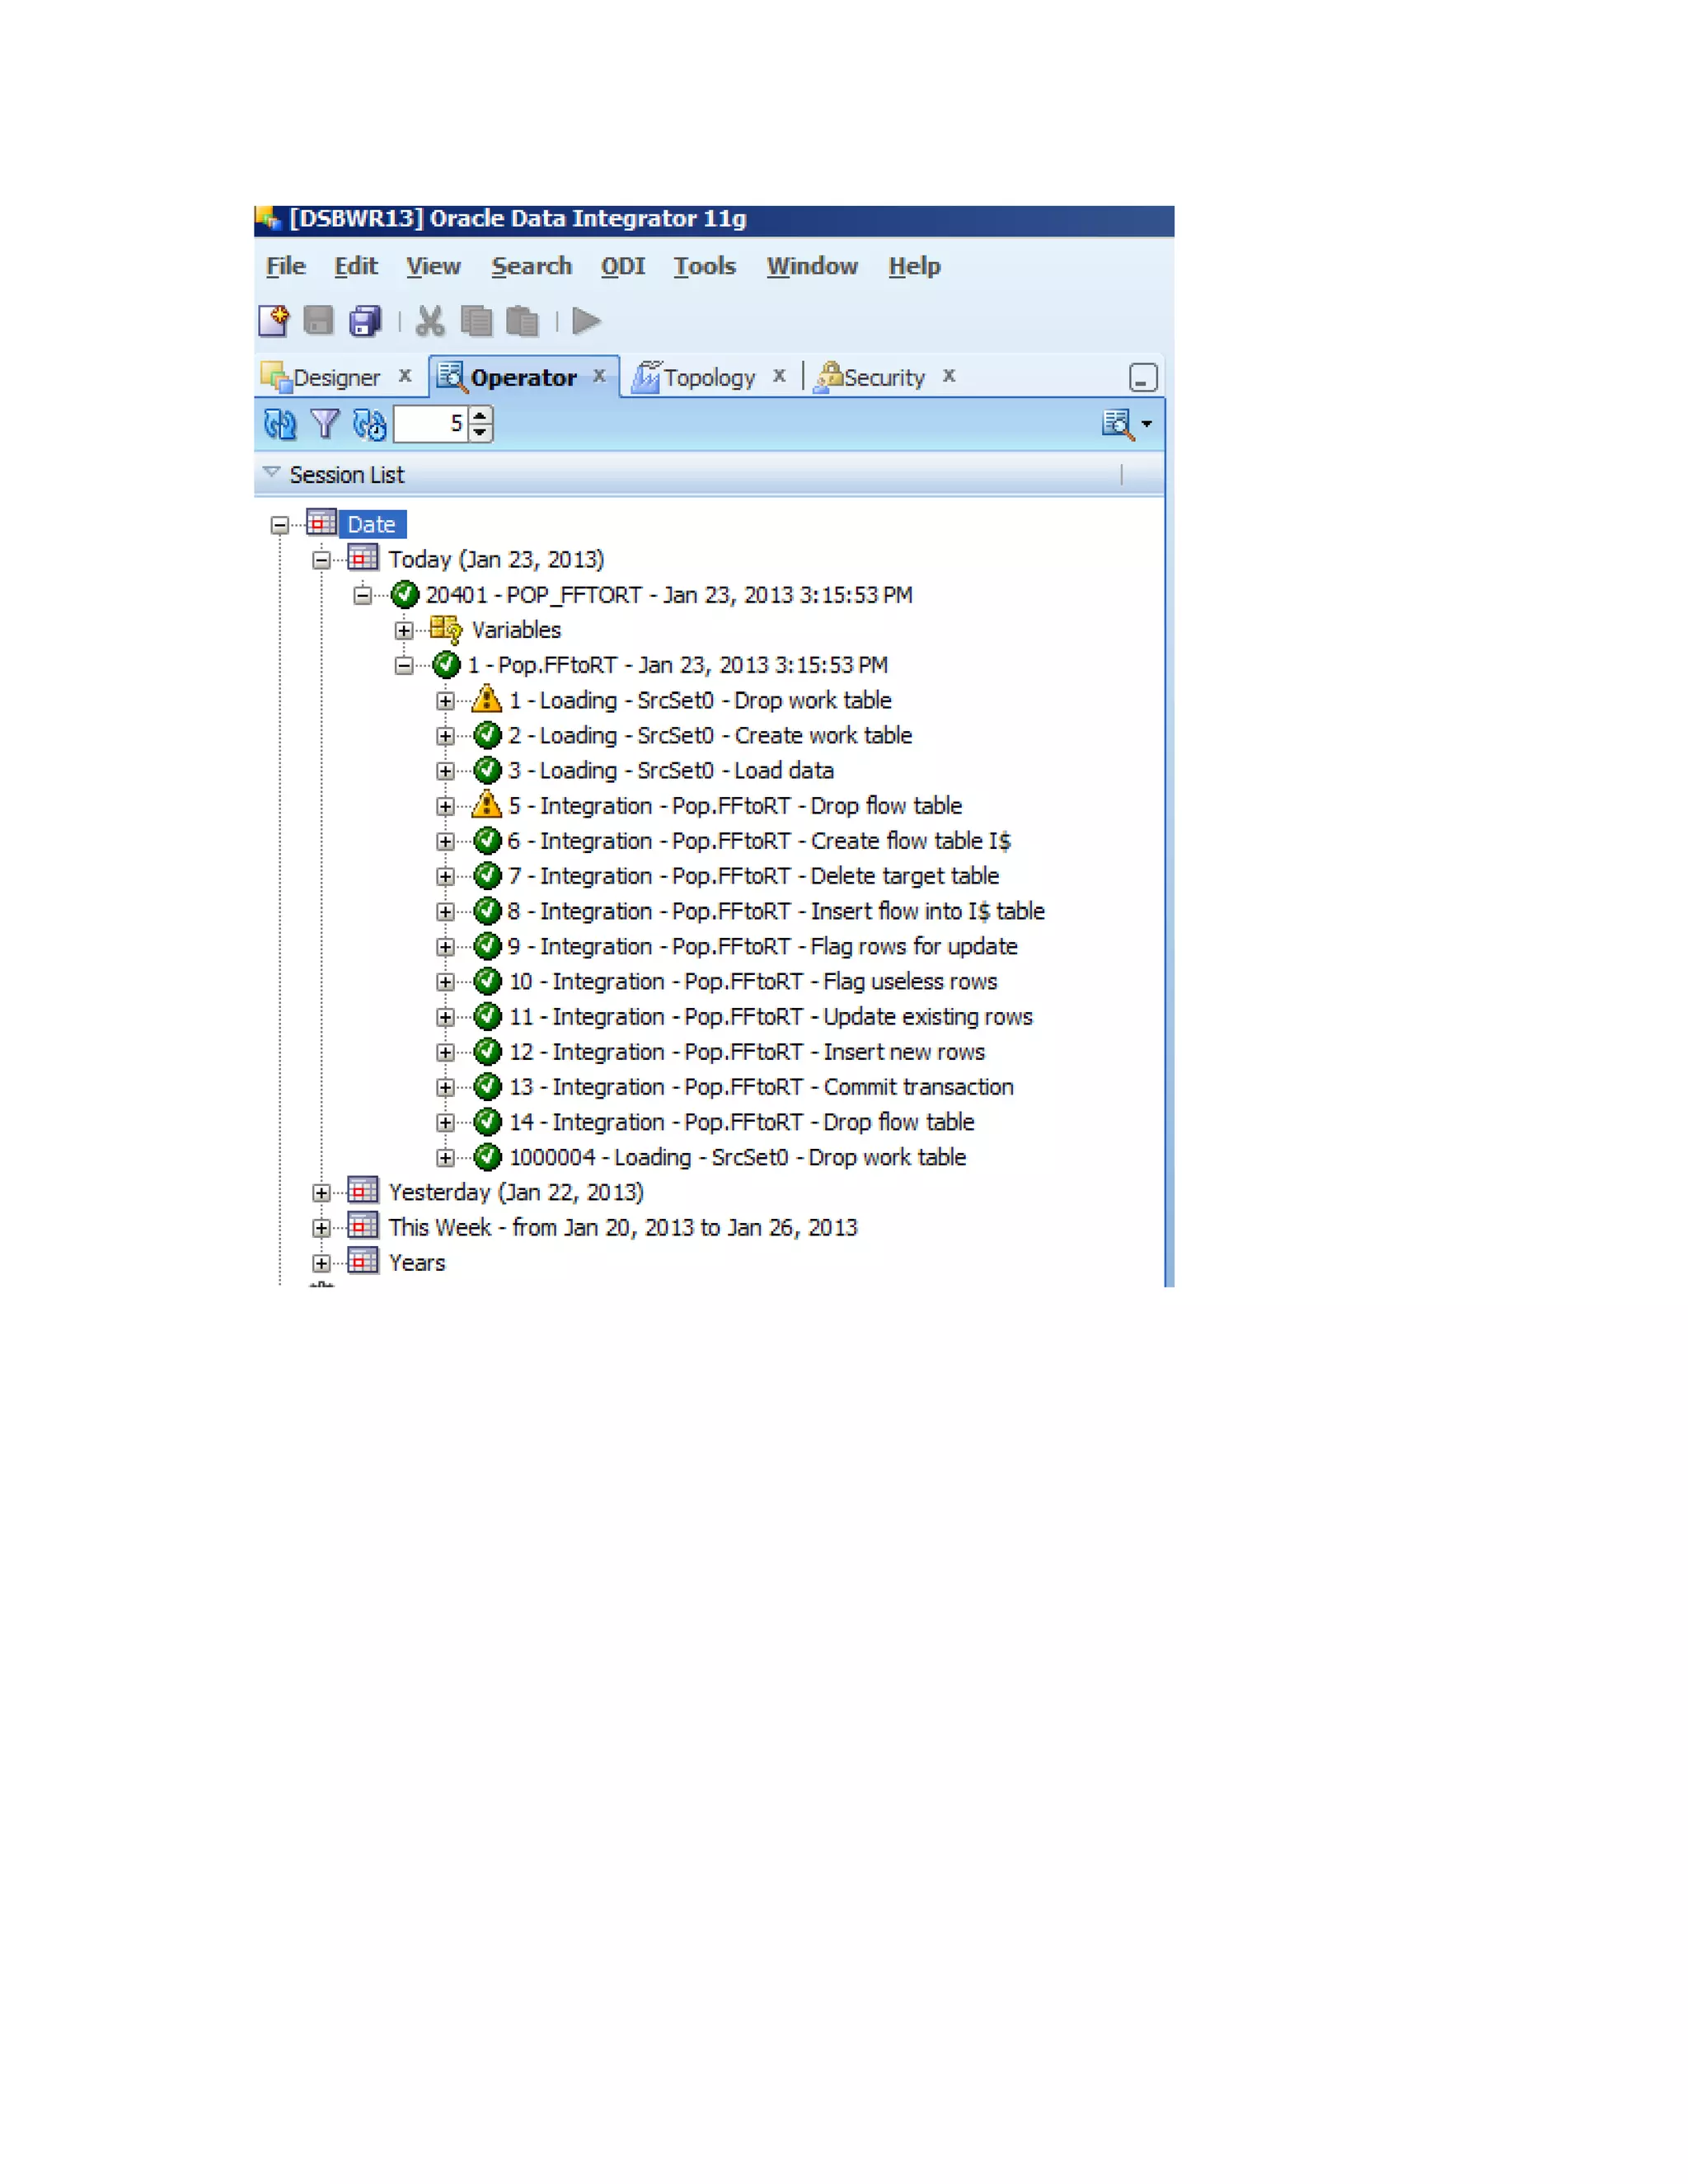Click the Auto Refresh clock icon
The image size is (1688, 2184).
pyautogui.click(x=370, y=425)
